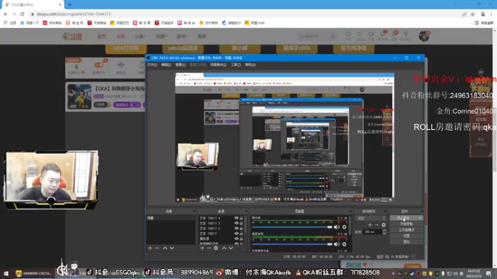497x279 pixels.
Task: Remove transition with minus icon
Action: tap(376, 225)
